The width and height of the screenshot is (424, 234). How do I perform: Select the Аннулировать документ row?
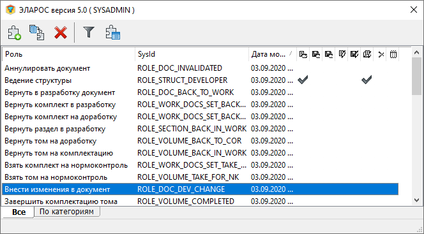point(200,68)
